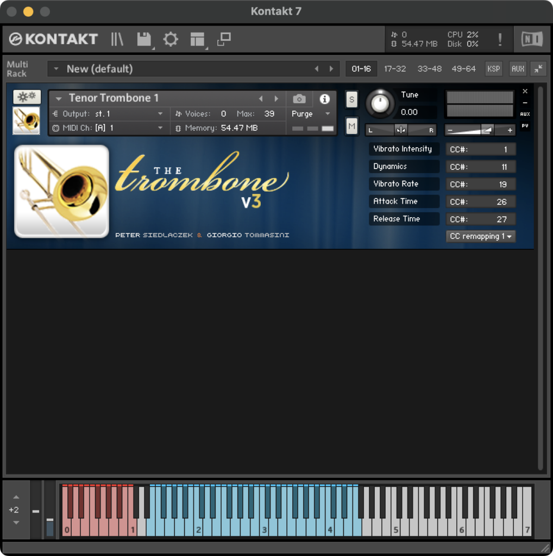Viewport: 553px width, 556px height.
Task: Toggle the instrument AUX sends
Action: [525, 114]
